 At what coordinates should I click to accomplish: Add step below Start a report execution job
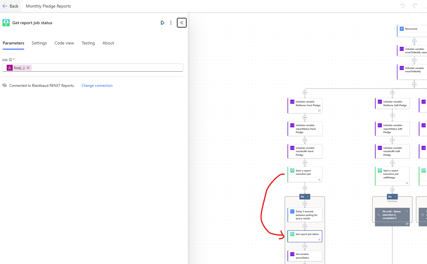coord(305,188)
